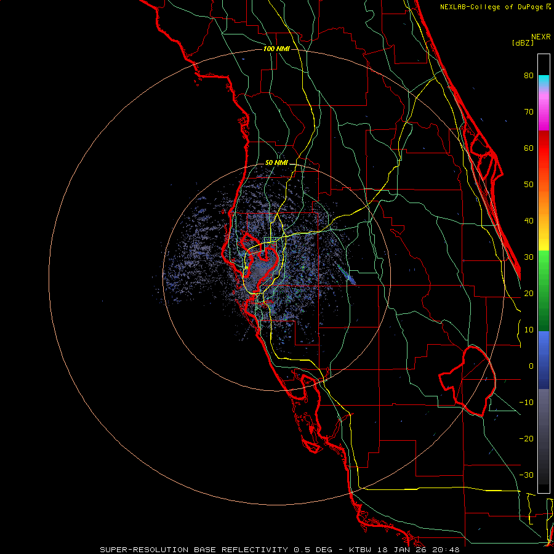
Task: Click the "NEXR" label above the color scale
Action: pyautogui.click(x=541, y=37)
